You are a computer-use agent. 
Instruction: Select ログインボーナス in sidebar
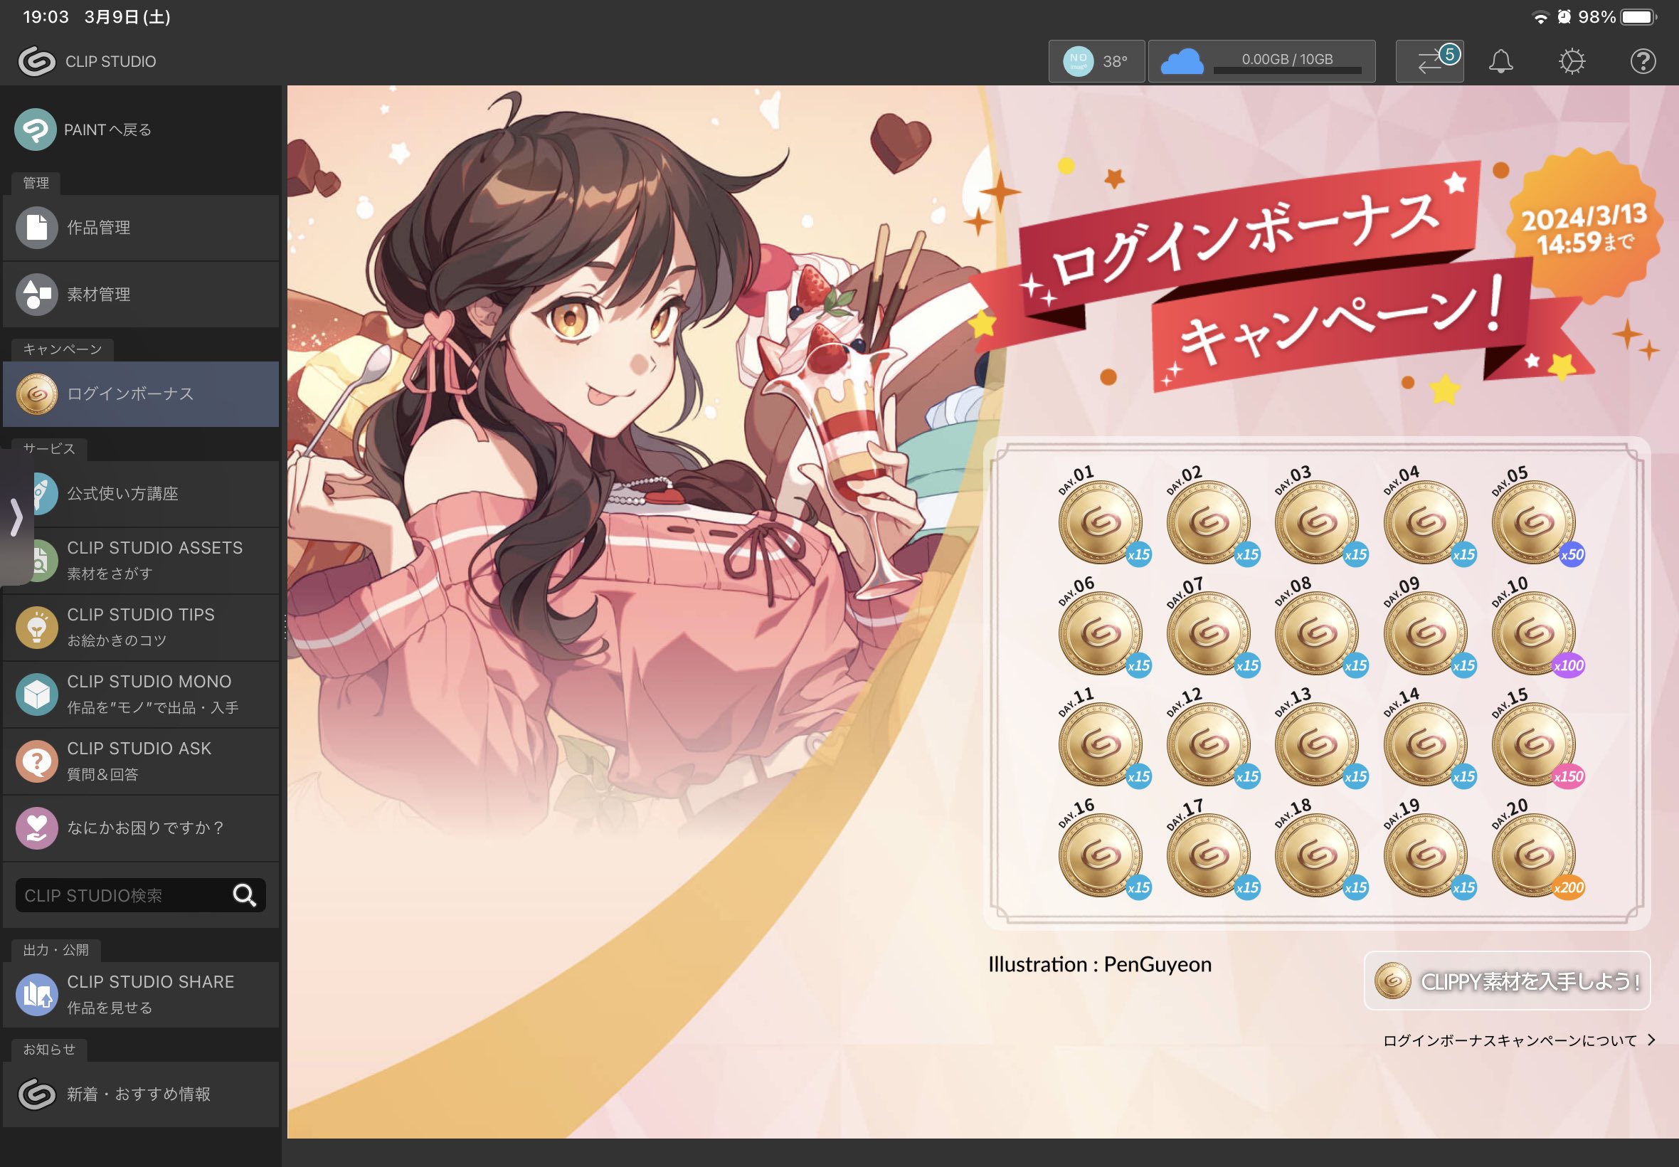[x=140, y=394]
